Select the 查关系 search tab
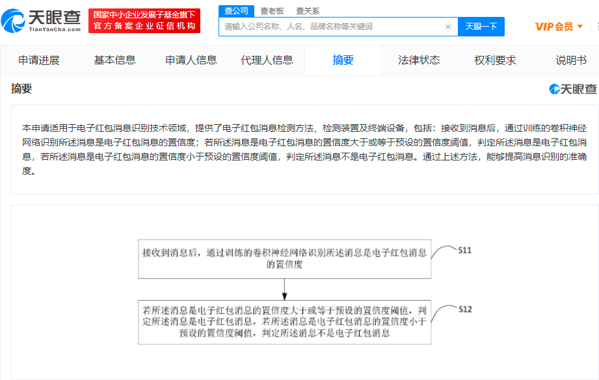The height and width of the screenshot is (380, 599). point(308,11)
